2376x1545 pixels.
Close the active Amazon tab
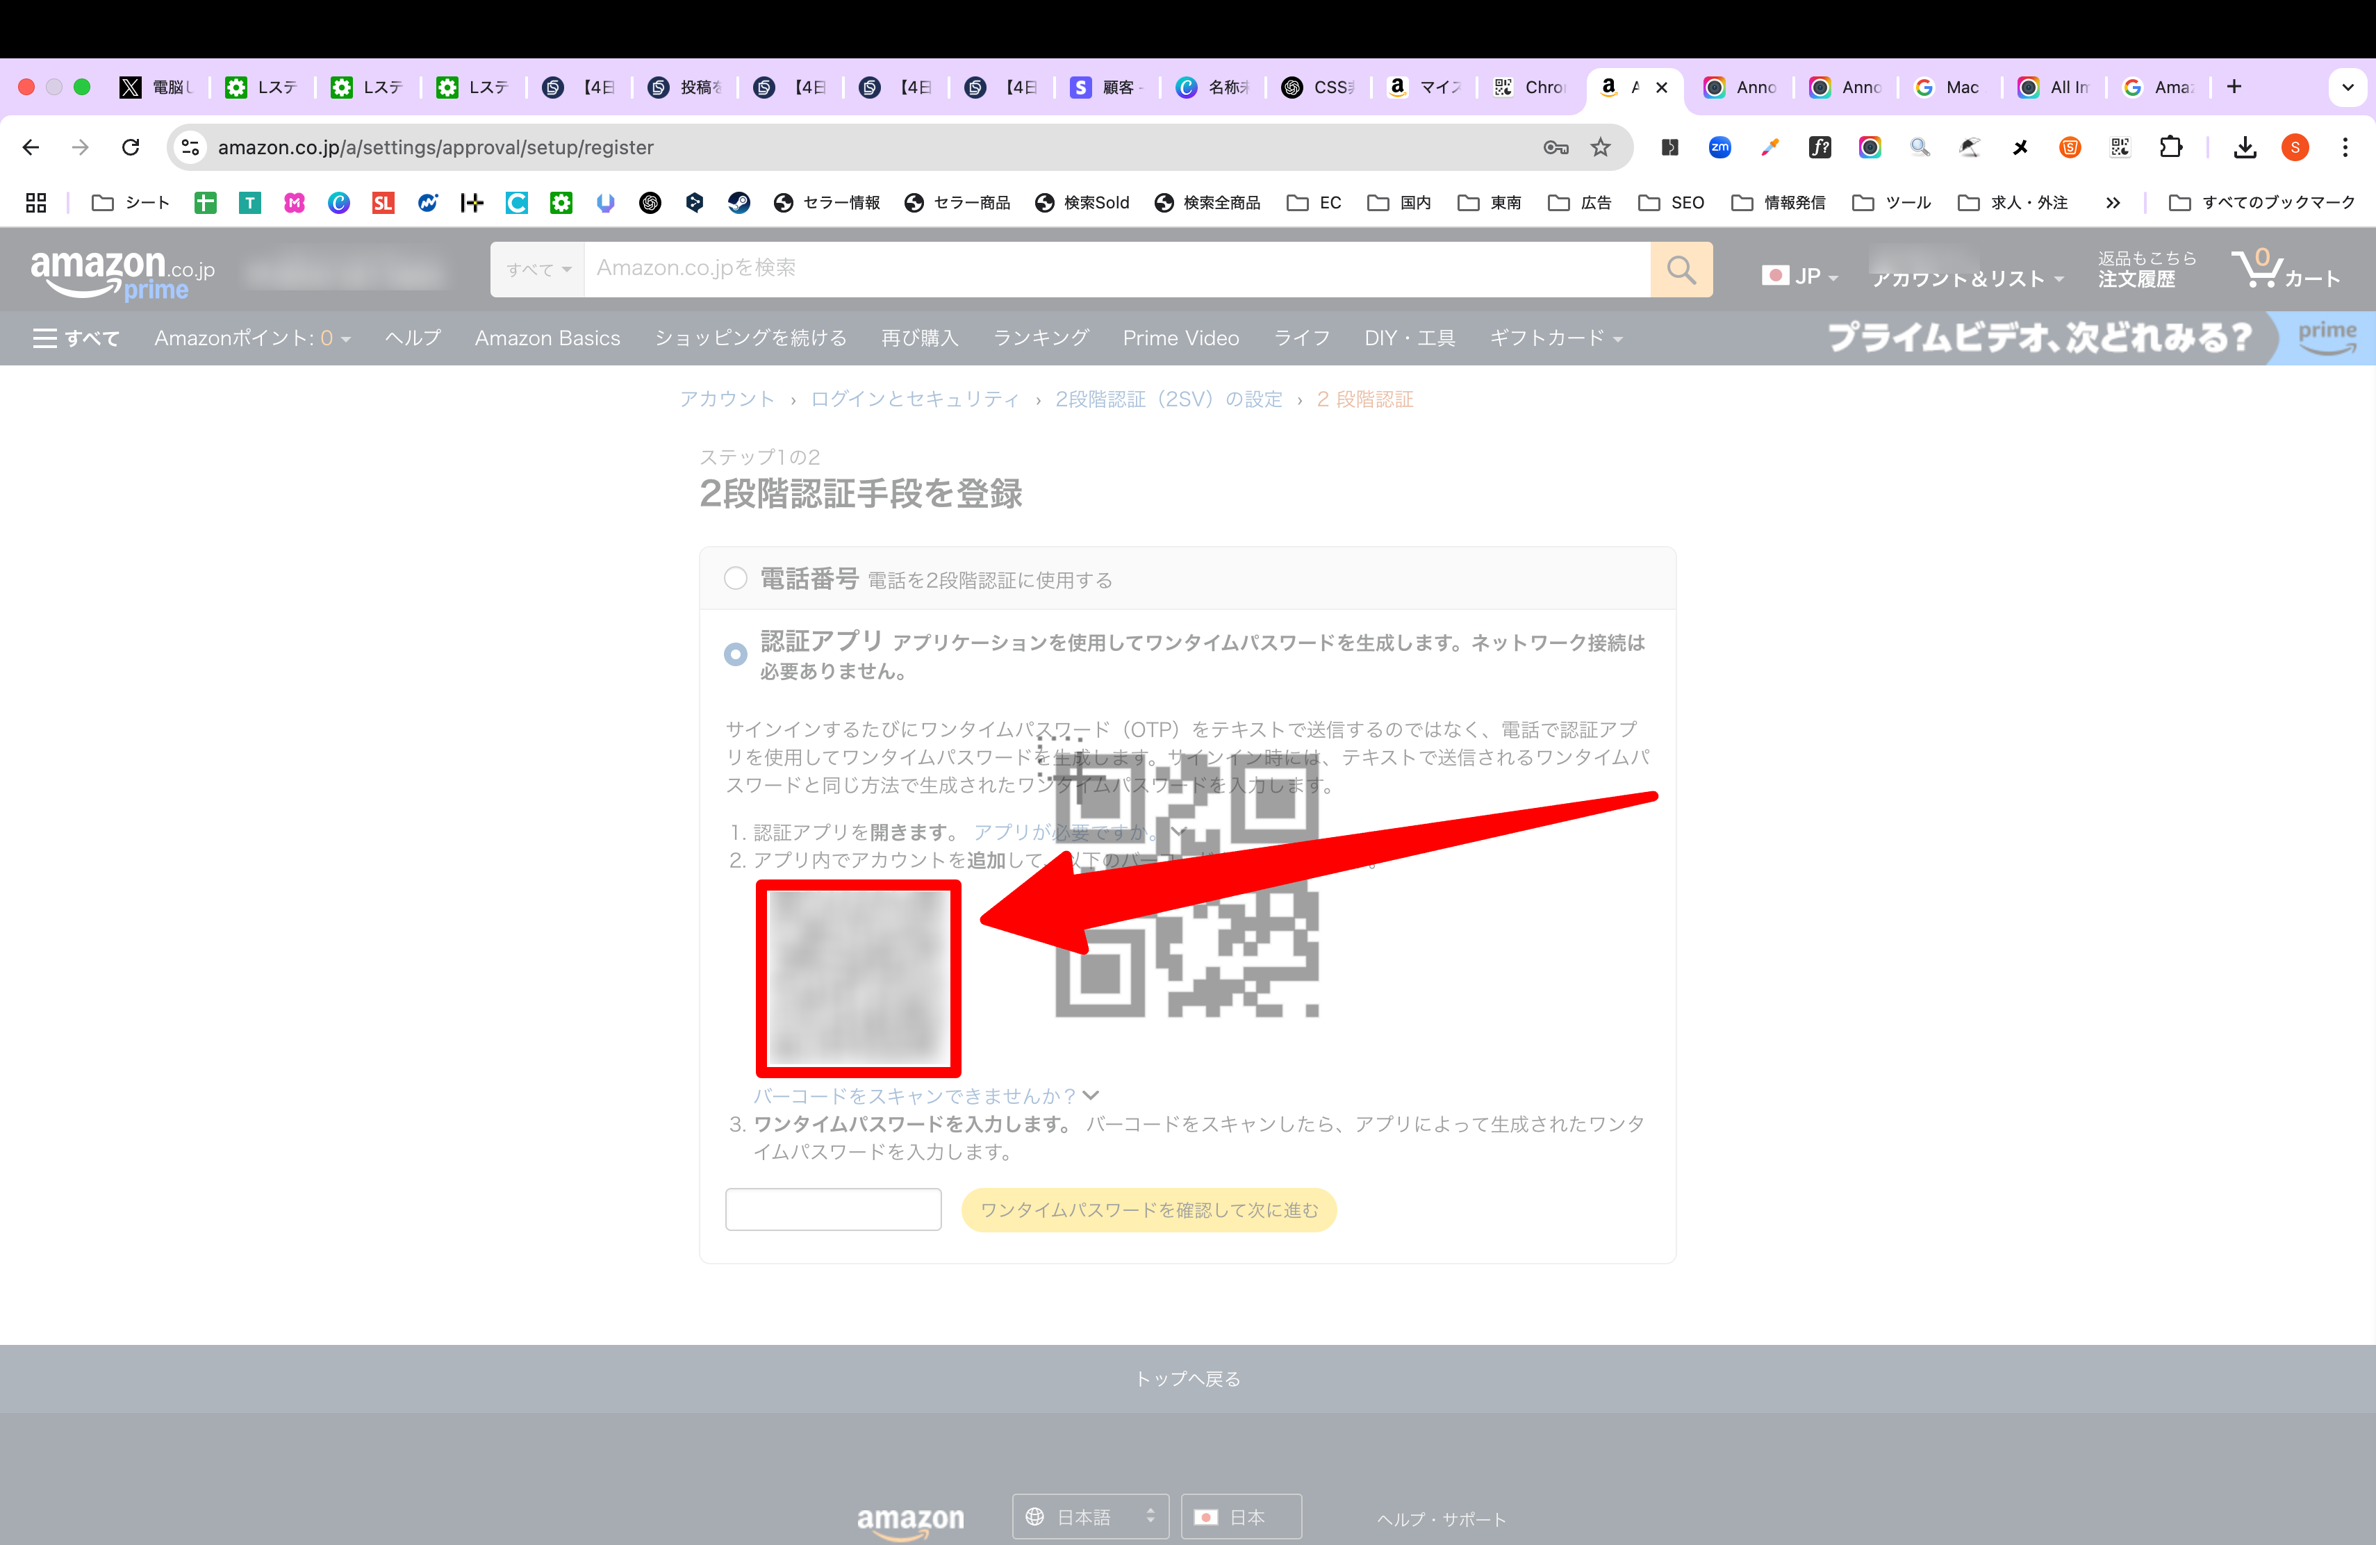(1661, 87)
